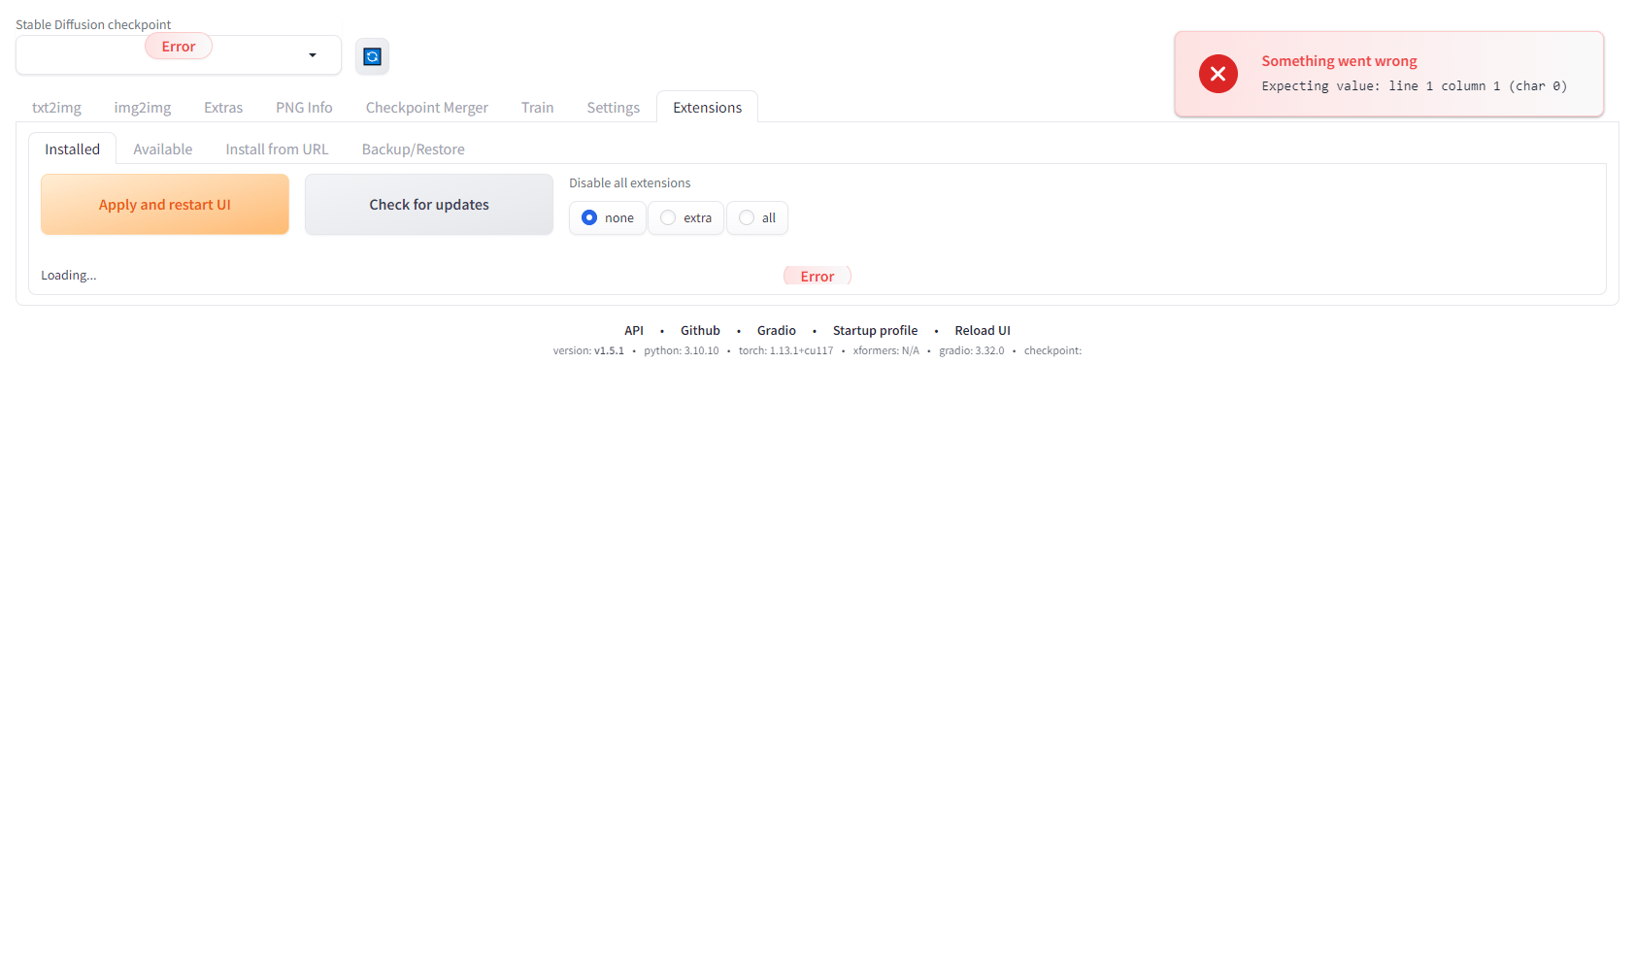Select the 'none' radio option
Image resolution: width=1635 pixels, height=958 pixels.
589,217
